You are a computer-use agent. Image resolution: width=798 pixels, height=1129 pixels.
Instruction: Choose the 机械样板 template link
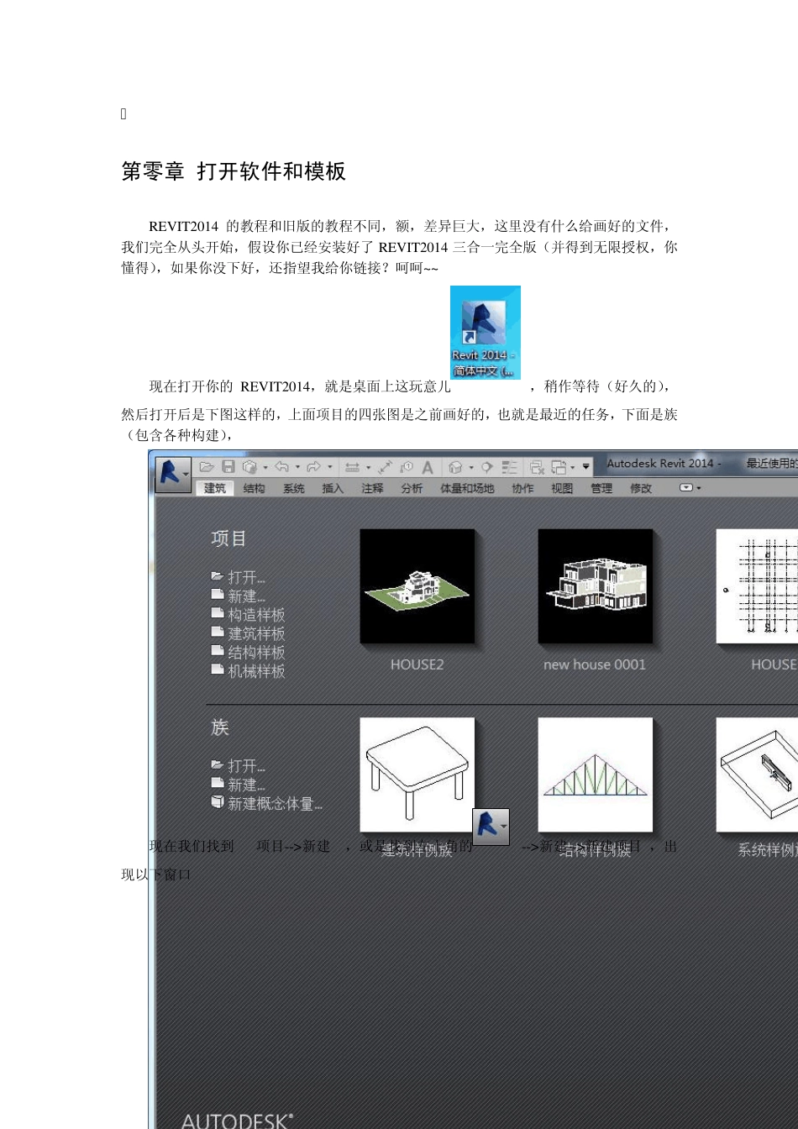point(256,671)
